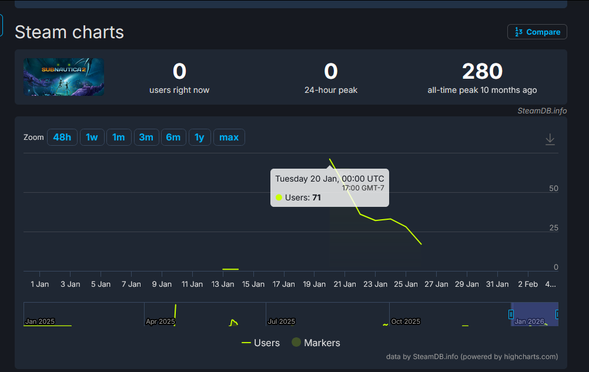Click the 'all-time peak 10 months ago' text
Image resolution: width=589 pixels, height=372 pixels.
pyautogui.click(x=483, y=90)
